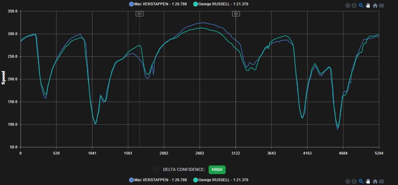The image size is (398, 185).
Task: Zoom in on the speed chart using the plus icon
Action: click(348, 5)
